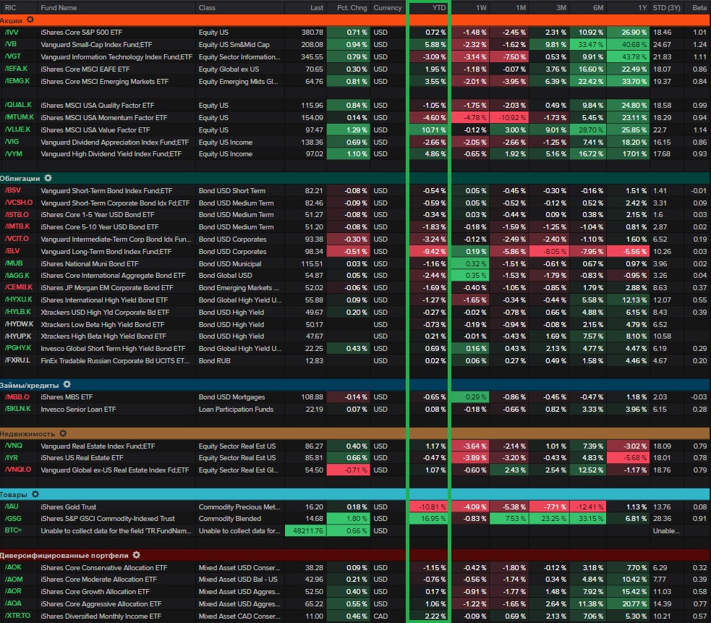This screenshot has height=623, width=711.
Task: Click YTD value -9.42 % for BLV
Action: pos(429,251)
